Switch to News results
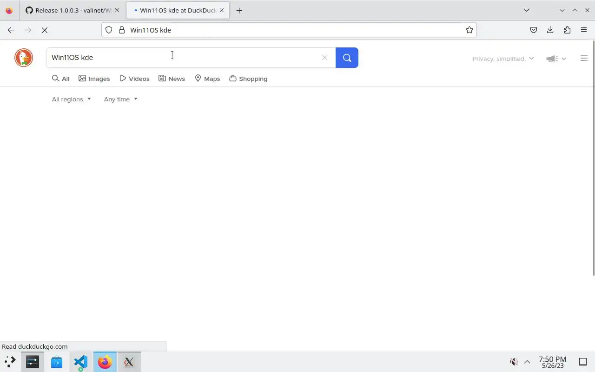595x372 pixels. pos(172,79)
